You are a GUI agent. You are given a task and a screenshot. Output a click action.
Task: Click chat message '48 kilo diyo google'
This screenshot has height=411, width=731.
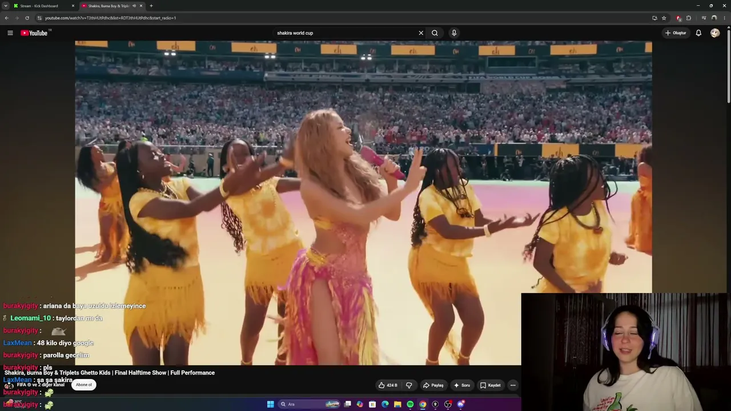coord(65,343)
